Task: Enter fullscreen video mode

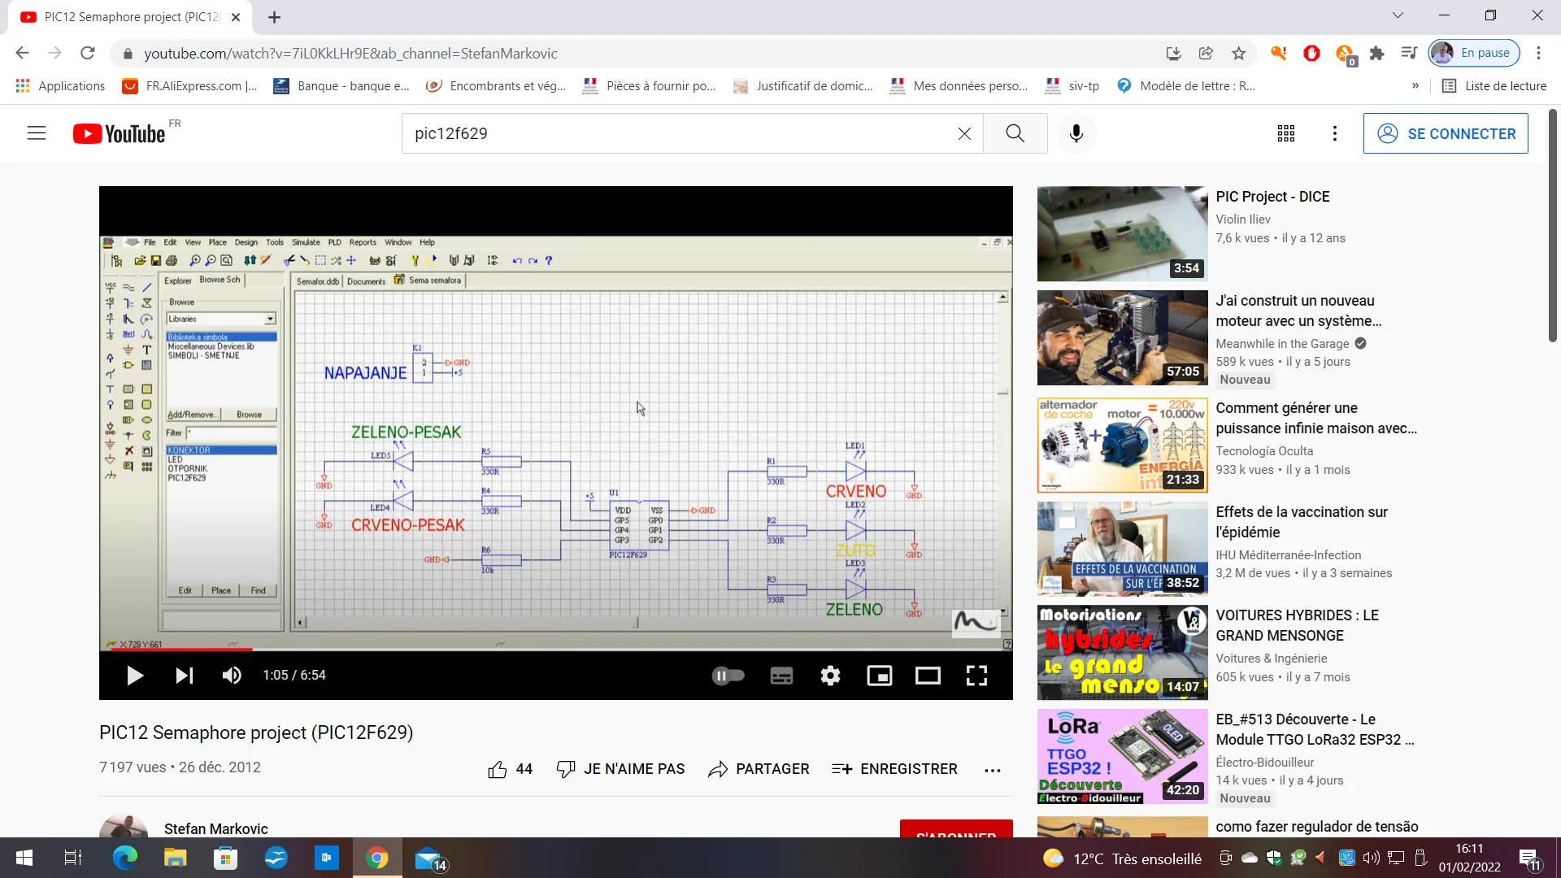Action: pyautogui.click(x=976, y=676)
